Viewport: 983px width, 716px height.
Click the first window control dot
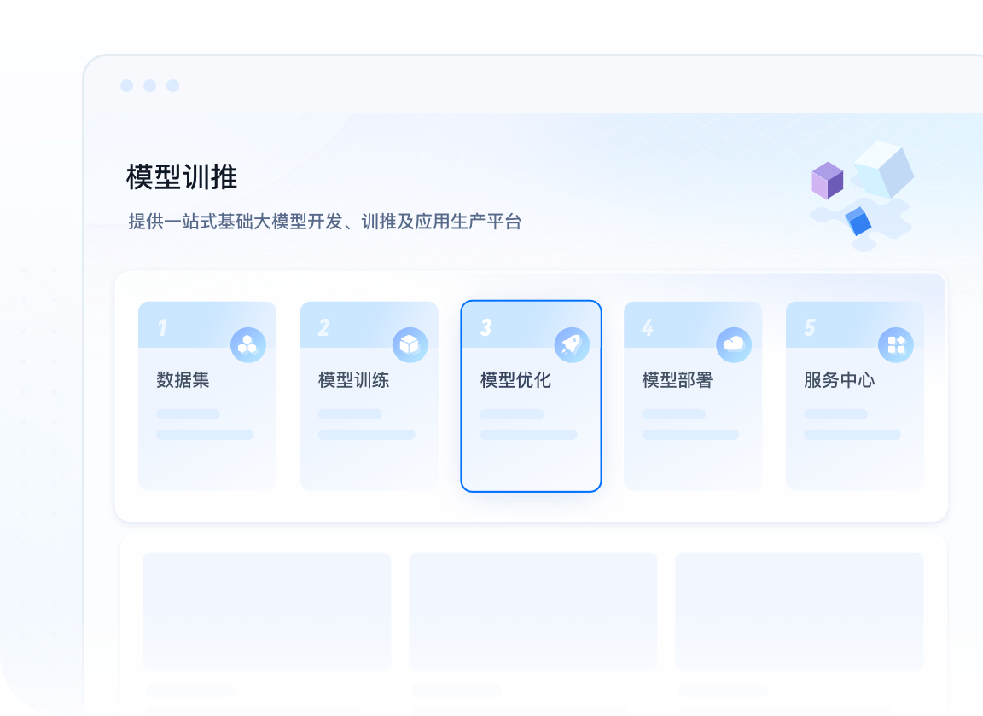click(x=126, y=85)
